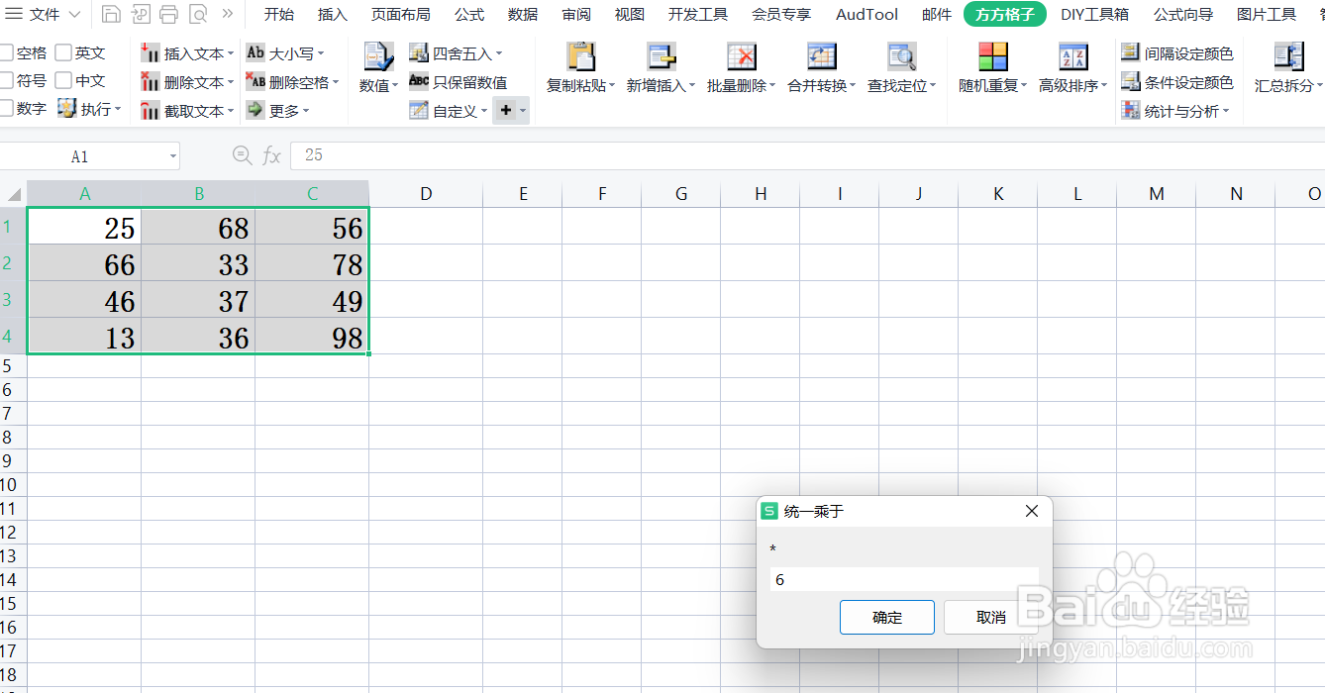Toggle the 空格 checkbox
Screen dimensions: 1325x693
6,52
